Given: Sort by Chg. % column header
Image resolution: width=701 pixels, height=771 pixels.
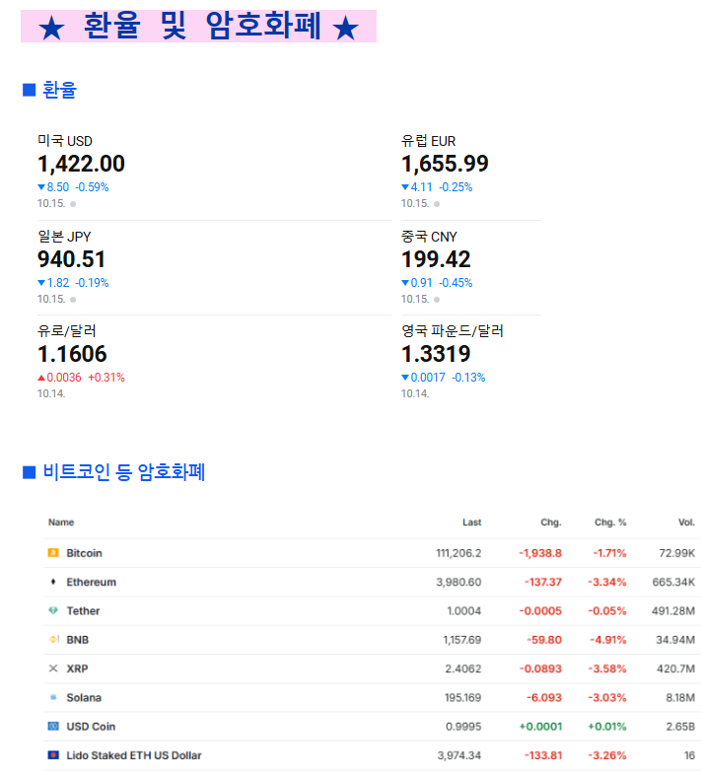Looking at the screenshot, I should [x=609, y=523].
